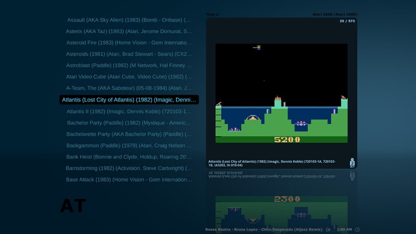The image size is (416, 234).
Task: Choose Bachelorette Party (AKA Bachelor Party) game
Action: (129, 134)
